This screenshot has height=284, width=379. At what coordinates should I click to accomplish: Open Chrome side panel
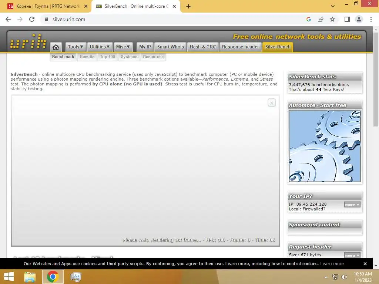point(347,19)
